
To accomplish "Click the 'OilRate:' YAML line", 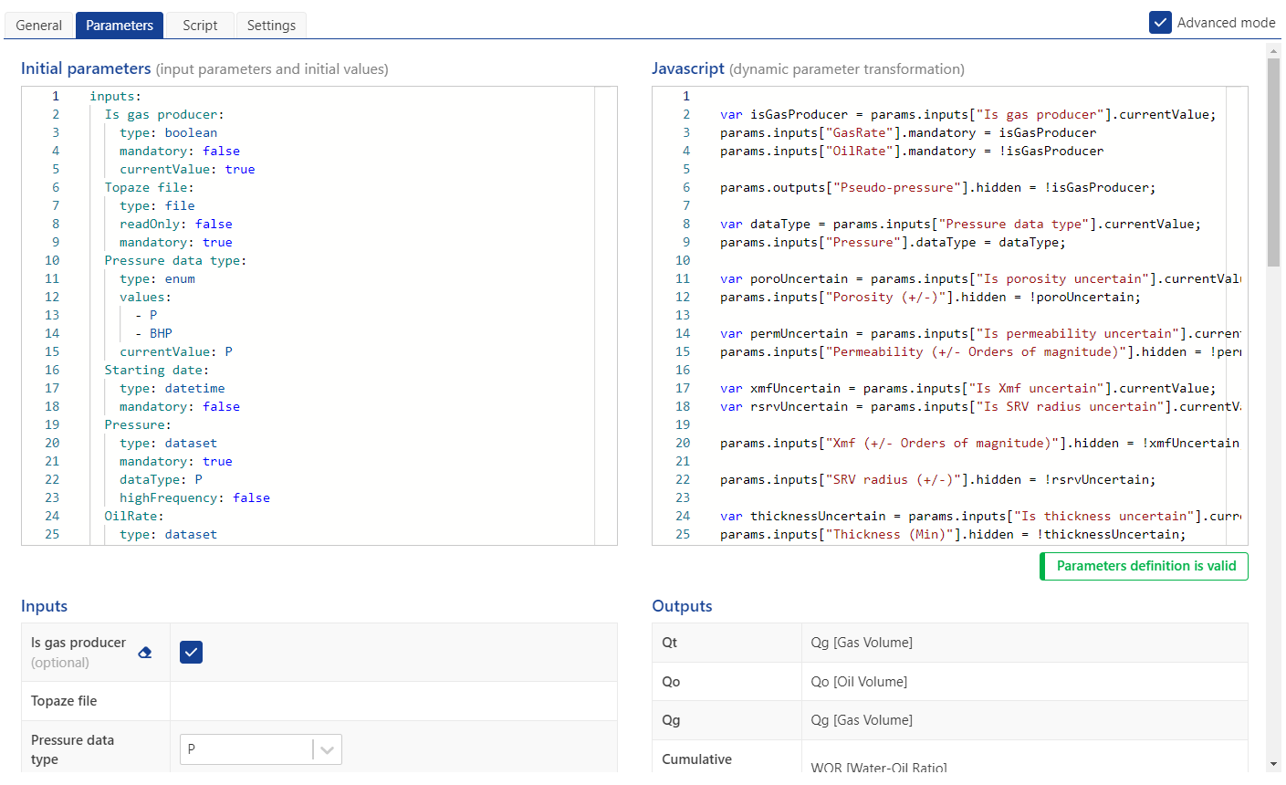I will pos(134,516).
